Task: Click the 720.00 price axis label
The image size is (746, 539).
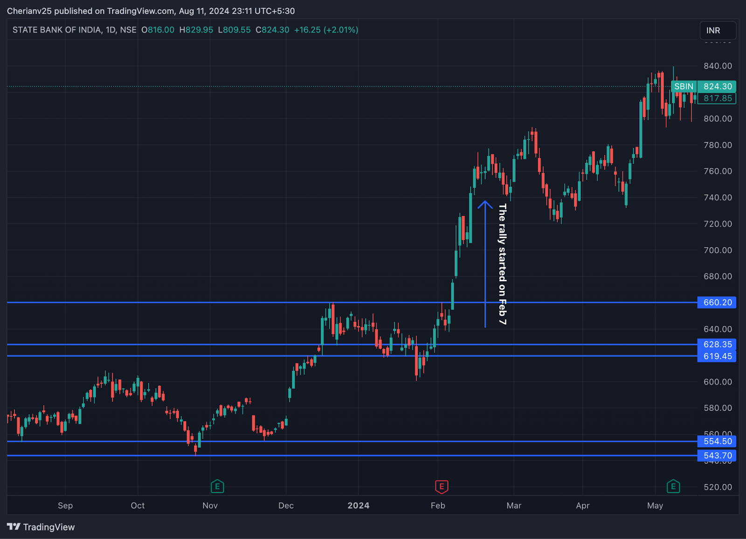Action: (x=718, y=224)
